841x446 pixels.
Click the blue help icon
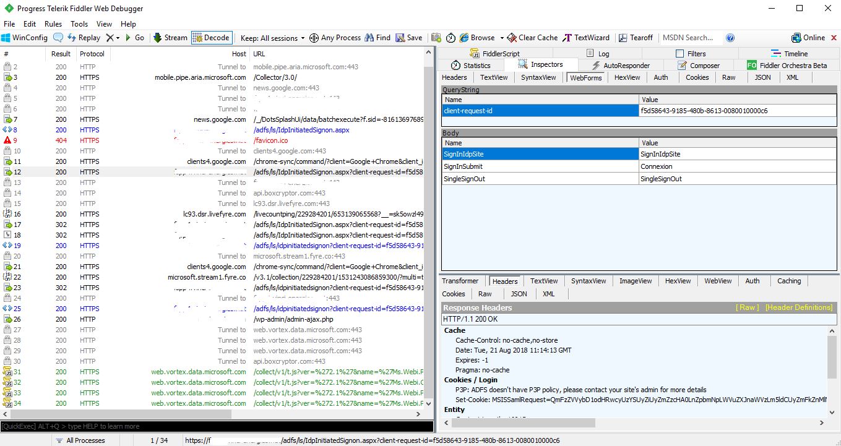730,38
